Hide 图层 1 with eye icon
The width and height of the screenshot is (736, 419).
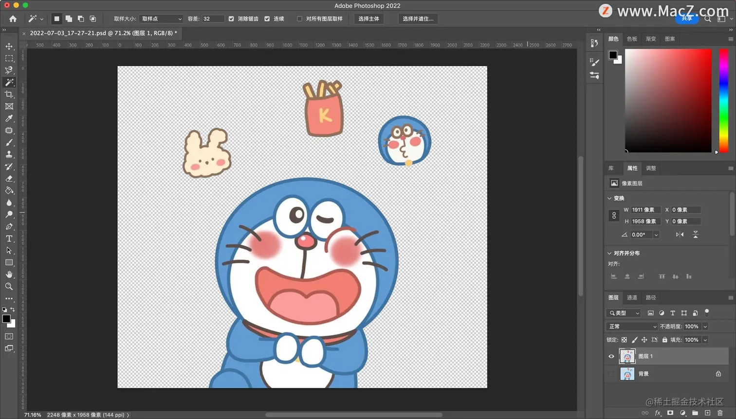[611, 356]
